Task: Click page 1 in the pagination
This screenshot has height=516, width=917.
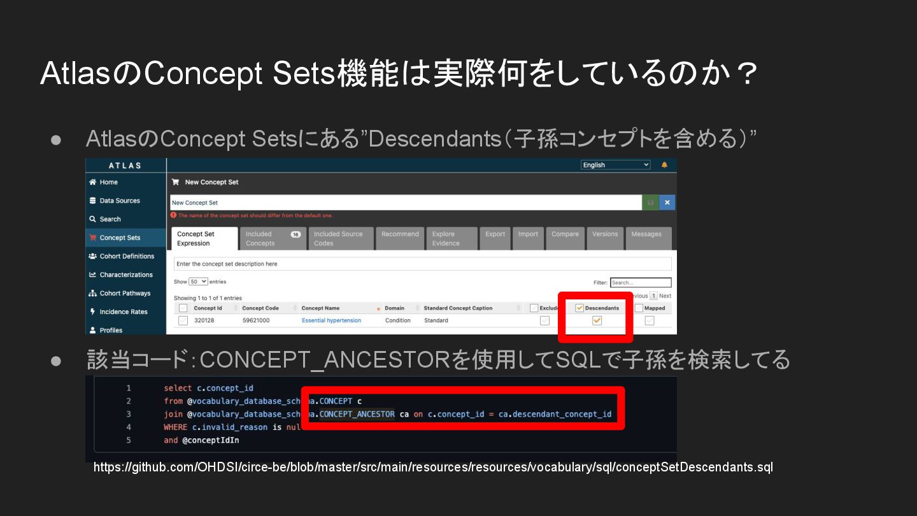Action: click(x=653, y=296)
